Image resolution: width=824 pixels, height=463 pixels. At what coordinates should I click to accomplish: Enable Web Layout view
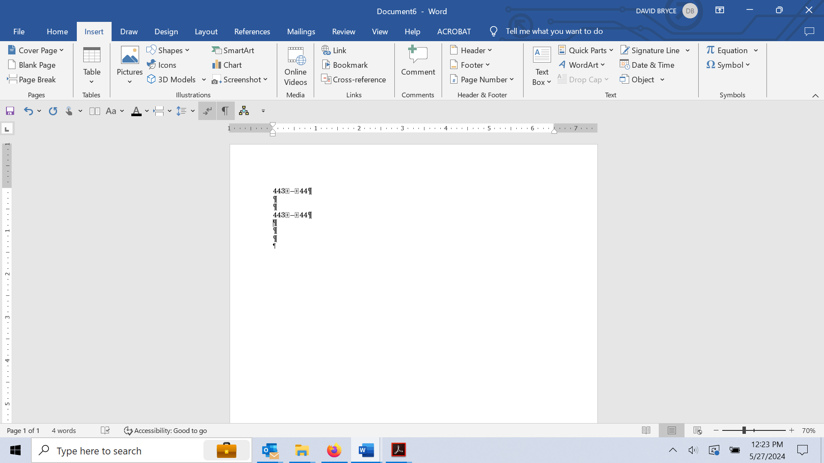(x=697, y=430)
